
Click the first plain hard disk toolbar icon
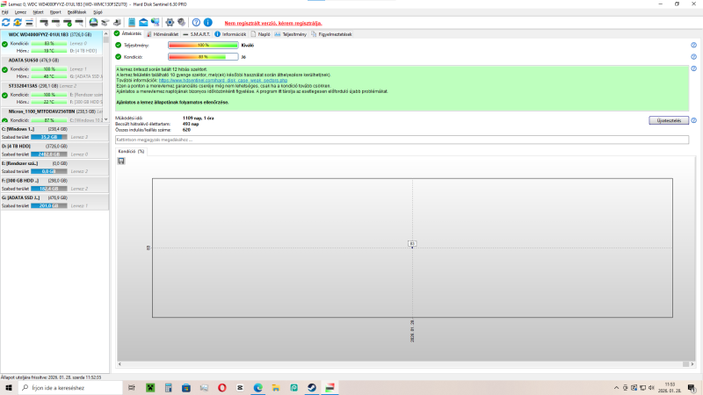click(x=44, y=23)
